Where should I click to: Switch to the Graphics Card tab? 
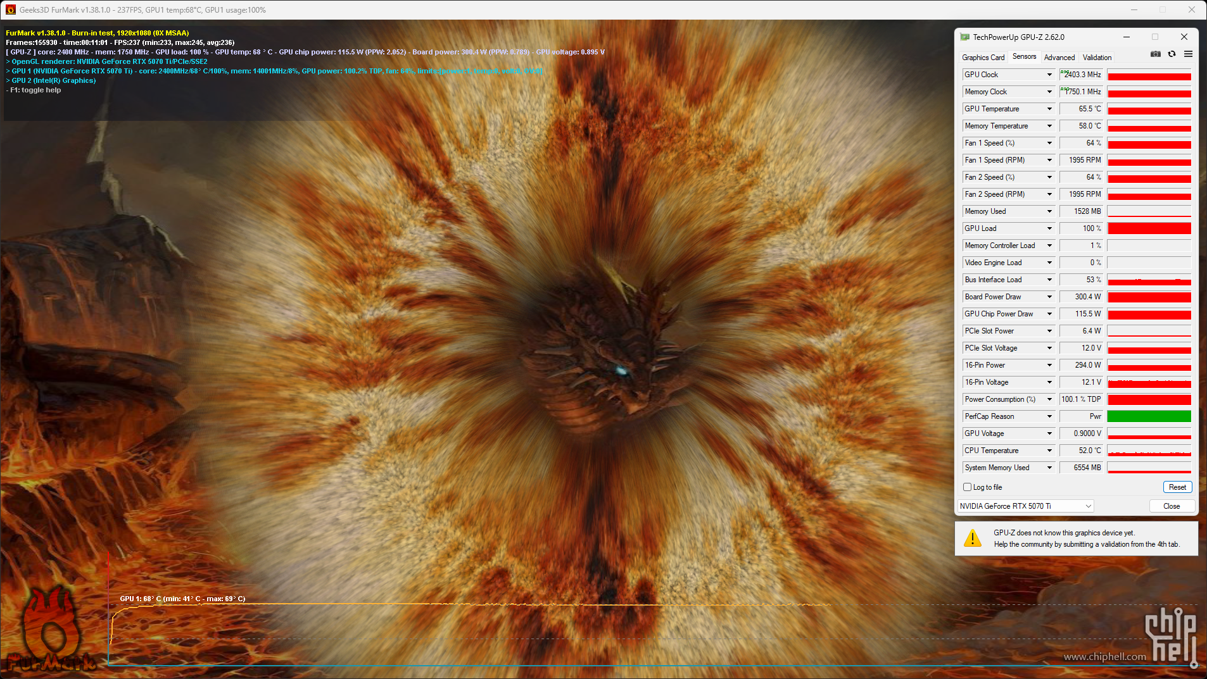pyautogui.click(x=983, y=58)
